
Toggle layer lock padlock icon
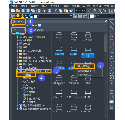31,16
